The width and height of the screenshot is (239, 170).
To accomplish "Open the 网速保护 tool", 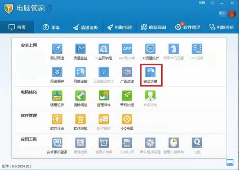I will (x=57, y=72).
